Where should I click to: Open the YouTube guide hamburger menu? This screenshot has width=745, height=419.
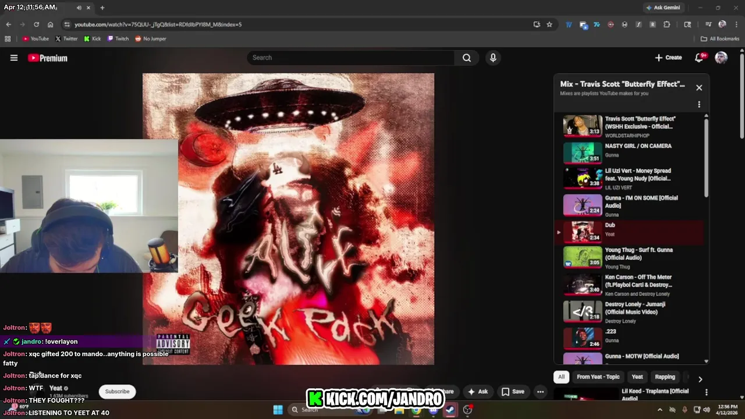[x=14, y=58]
